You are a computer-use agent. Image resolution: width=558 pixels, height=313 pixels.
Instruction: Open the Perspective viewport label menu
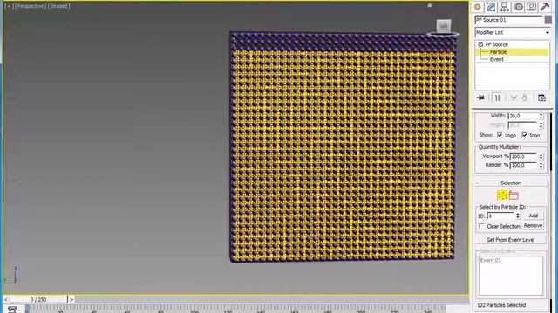(31, 6)
